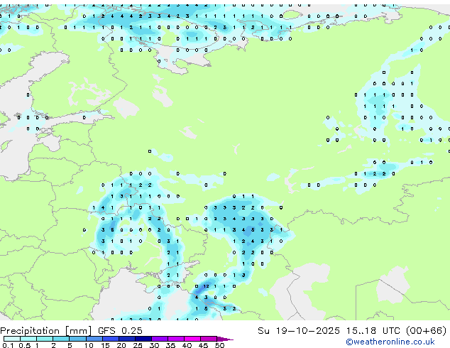Click the above-50 mm arrow tip of legend
This screenshot has height=348, width=450.
point(225,339)
